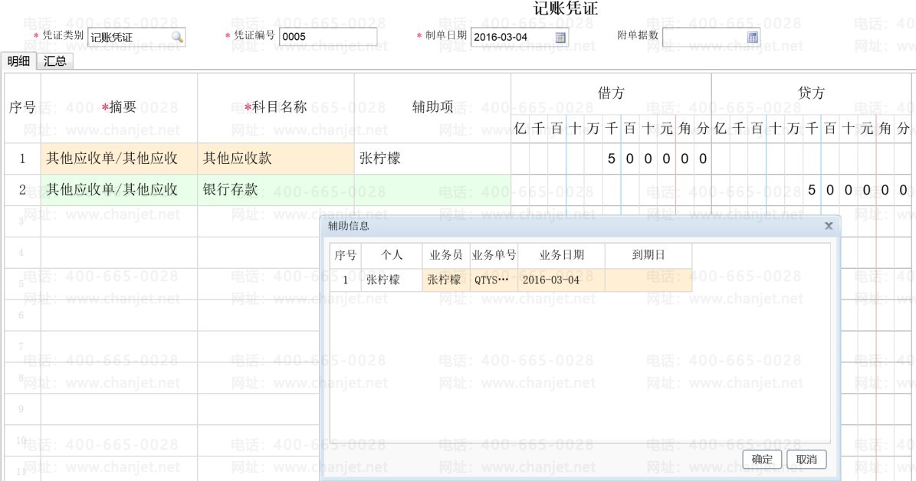
Task: Select the 辅助项 column header
Action: pyautogui.click(x=432, y=107)
